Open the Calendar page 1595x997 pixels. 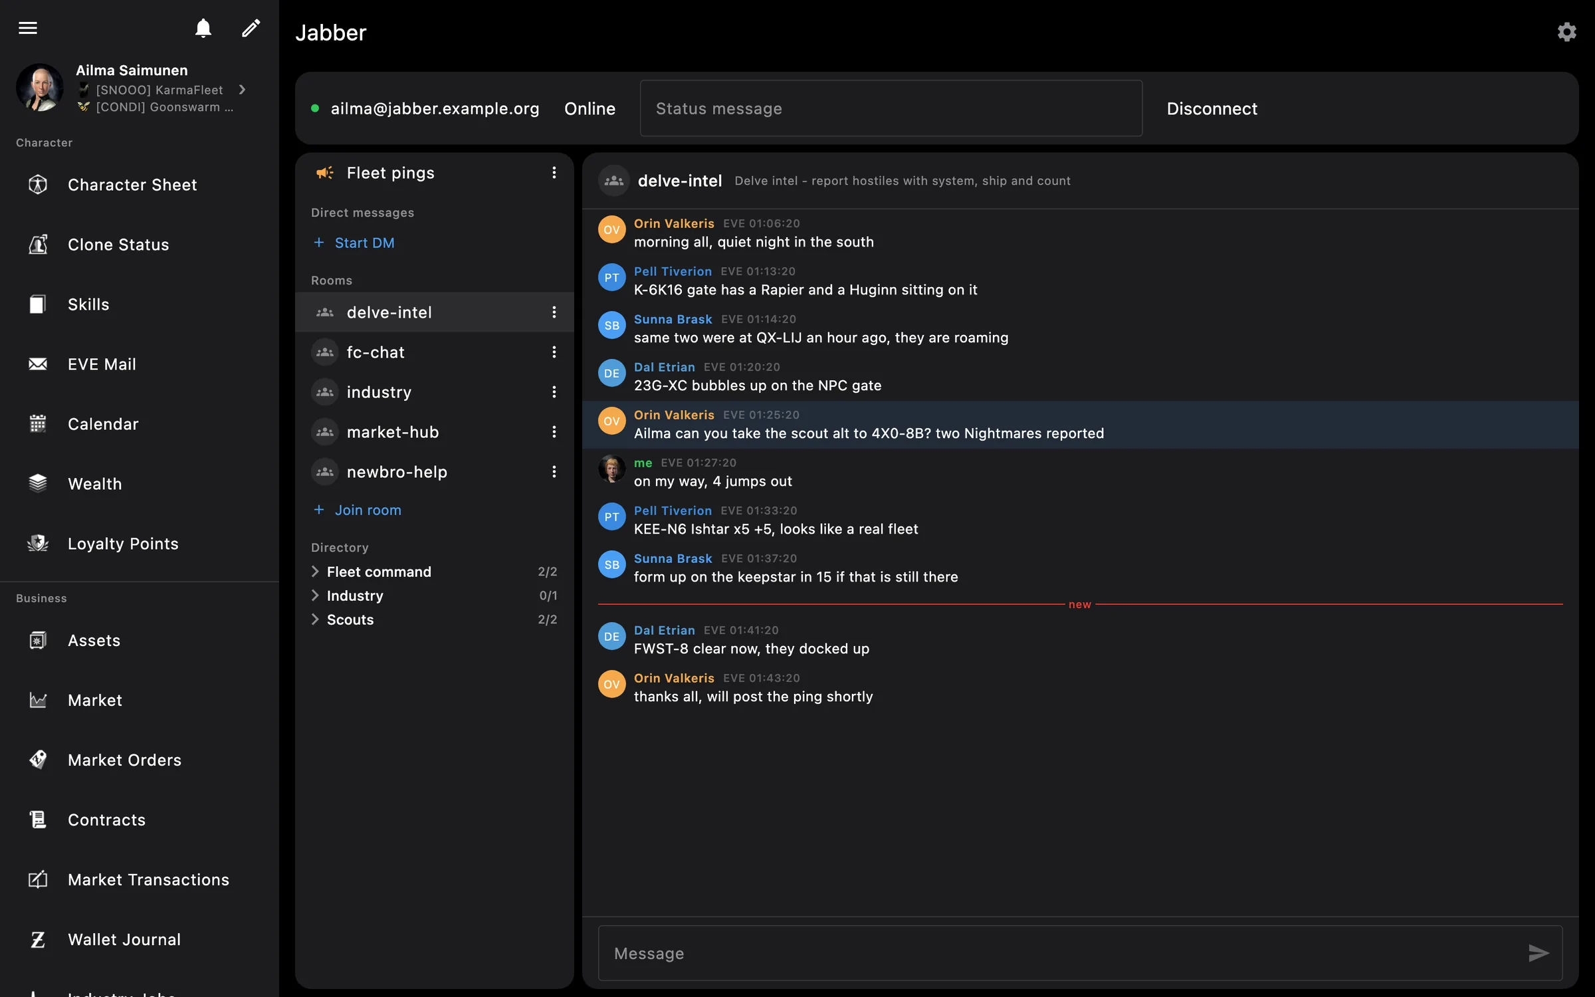coord(140,424)
